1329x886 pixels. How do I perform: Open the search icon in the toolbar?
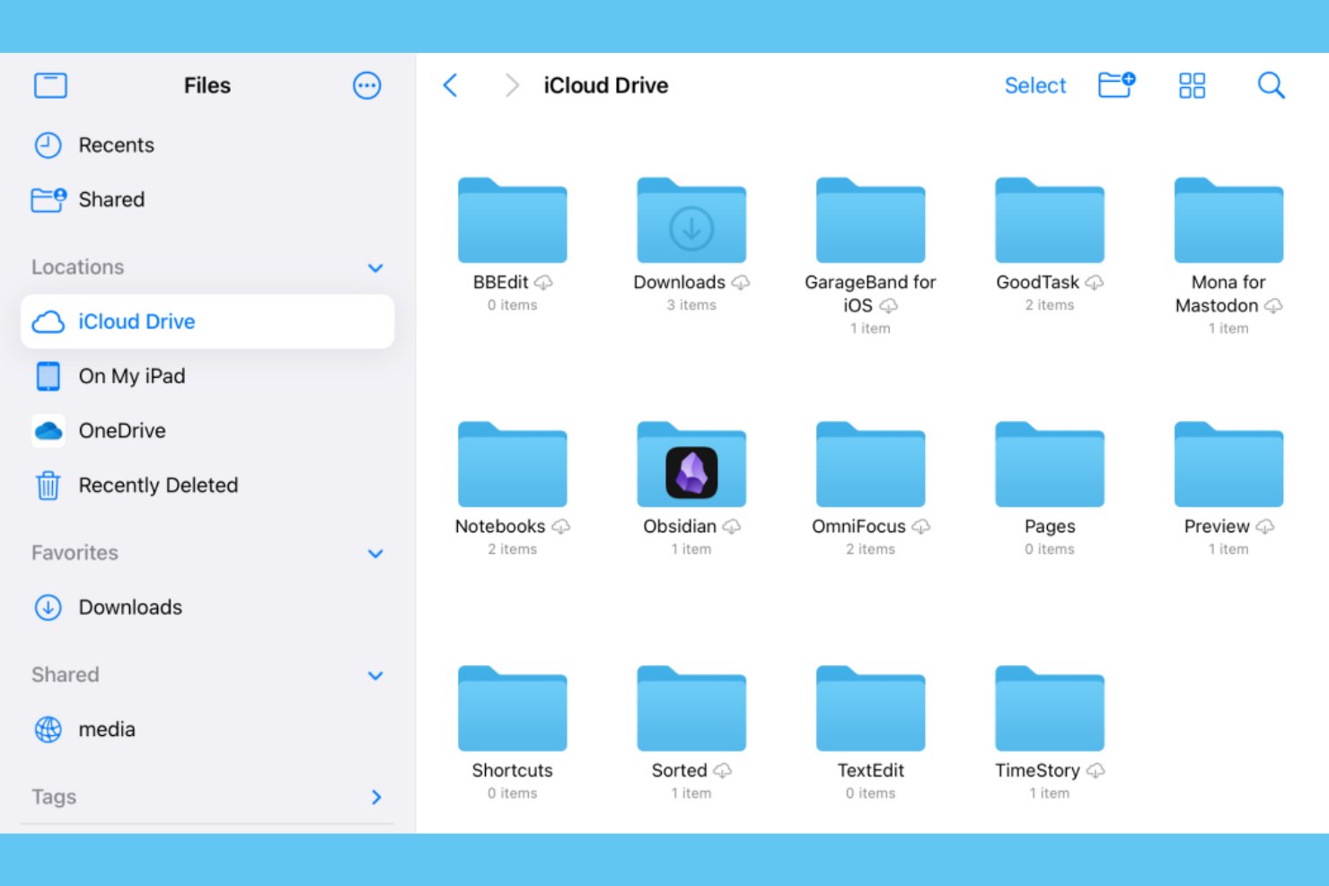1272,85
